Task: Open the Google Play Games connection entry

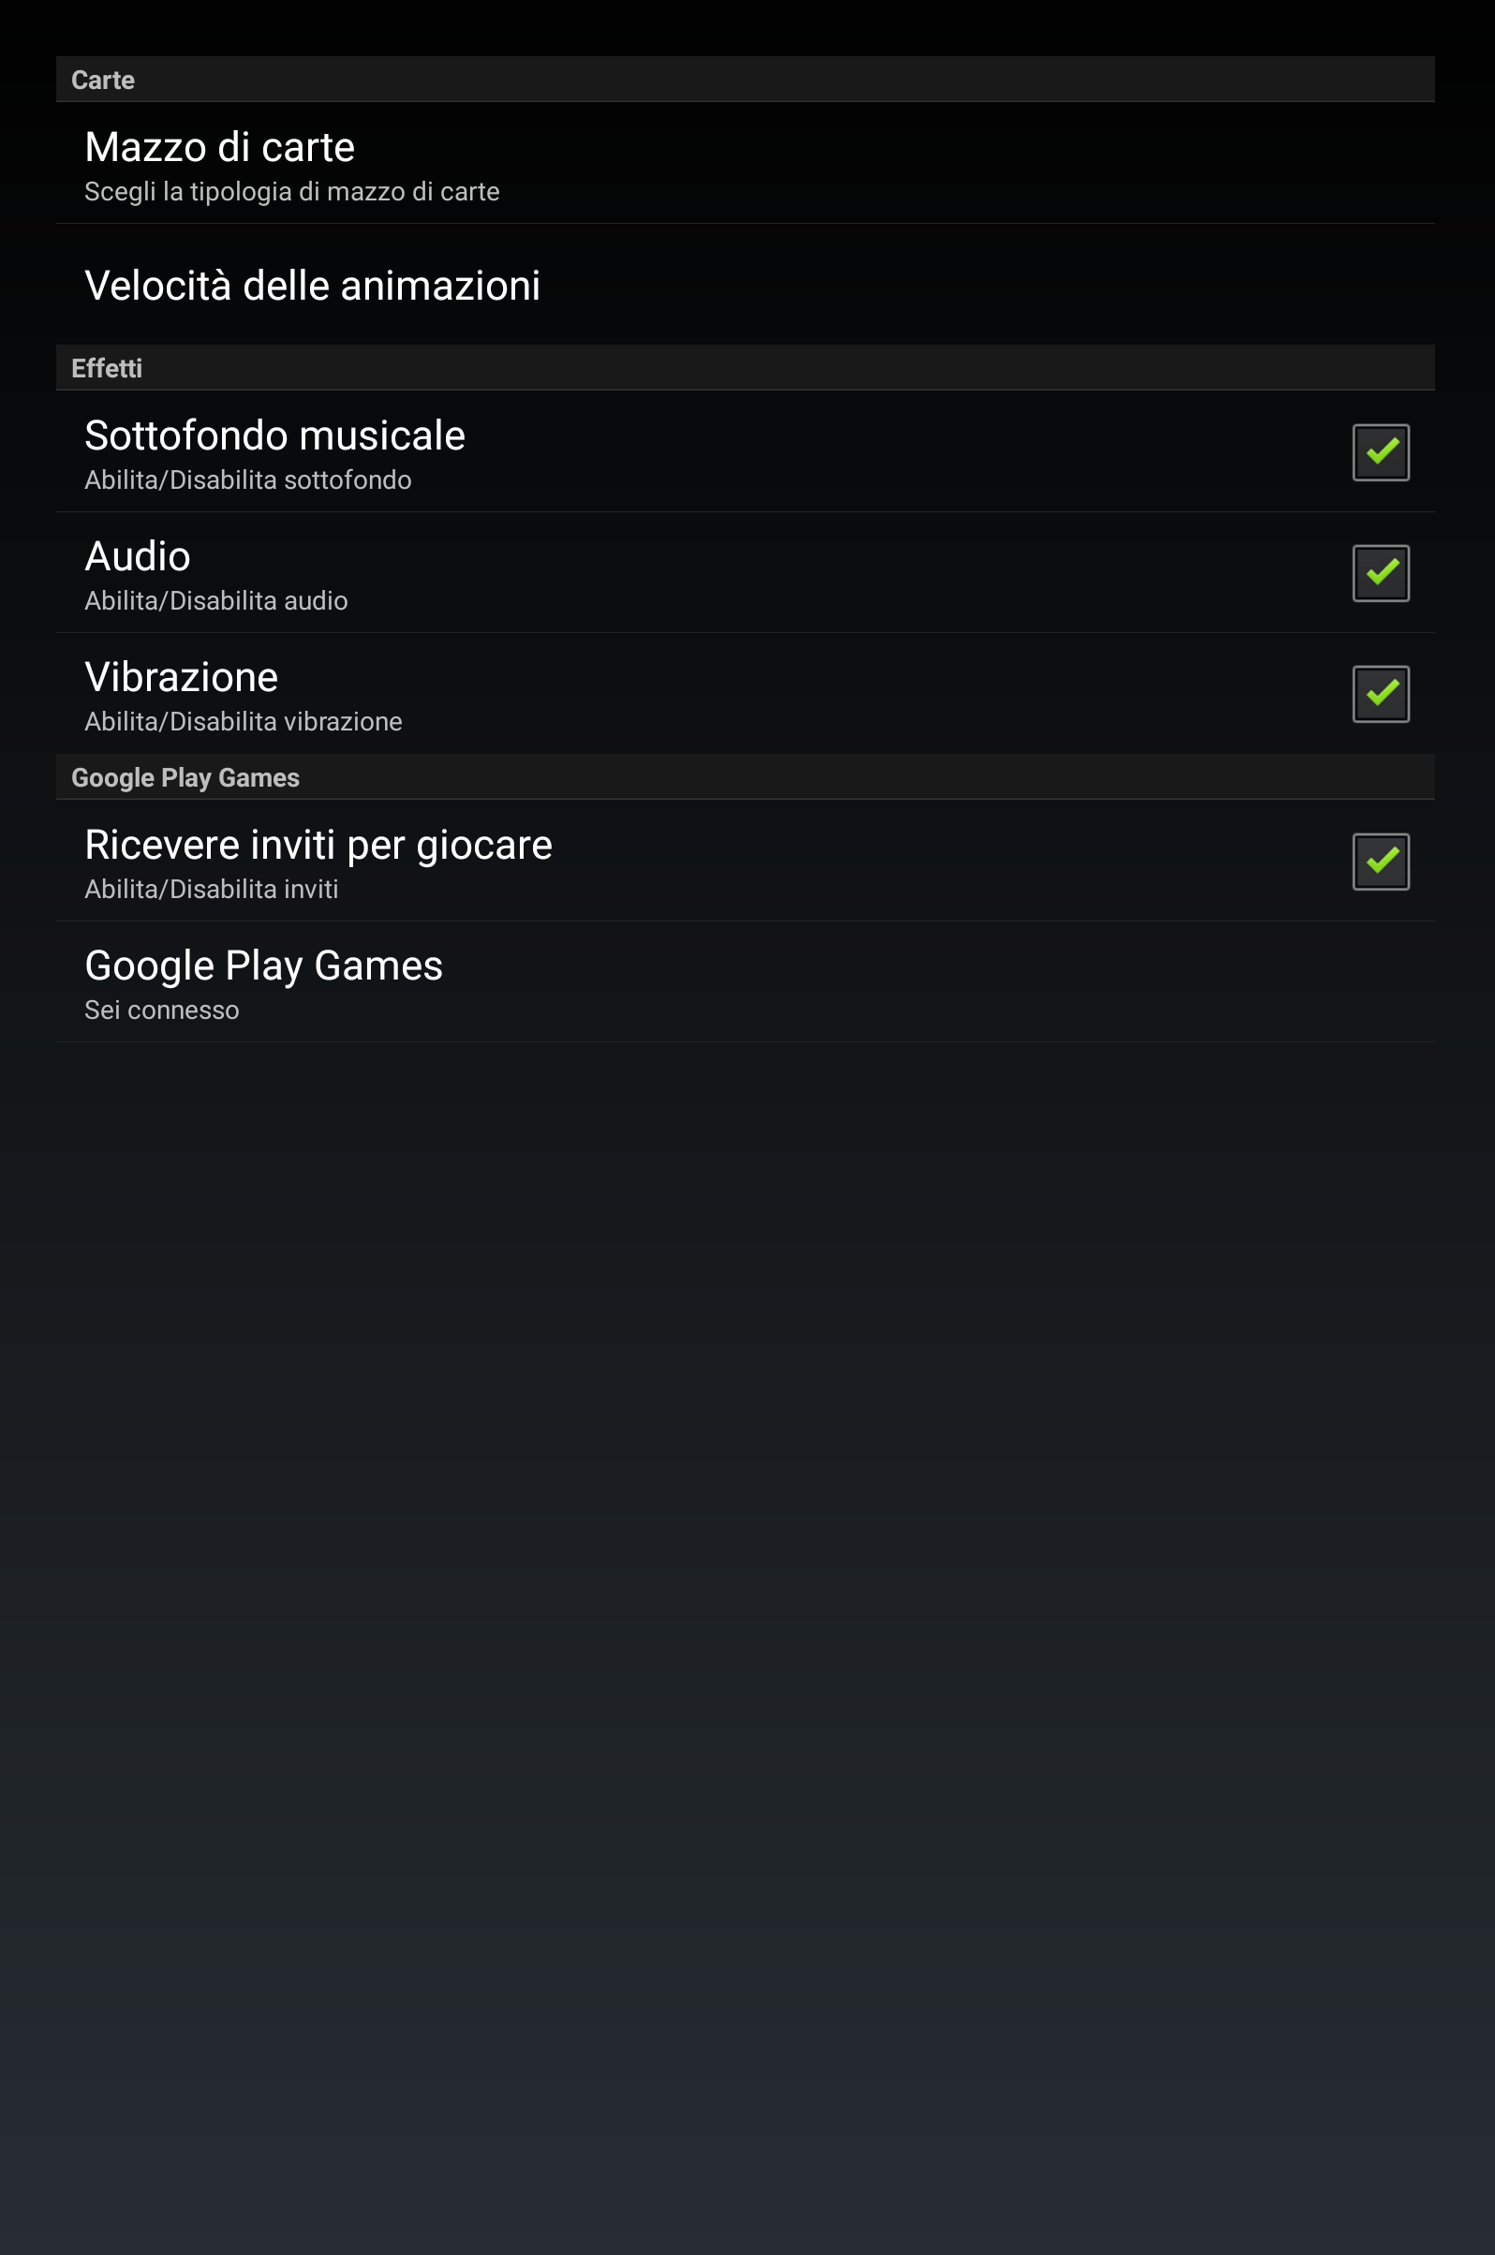Action: coord(745,981)
